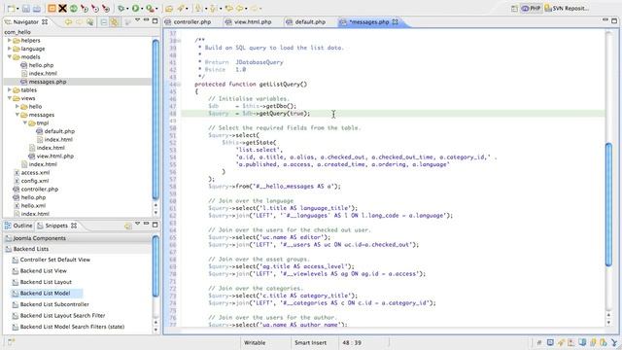Collapse the models folder

pyautogui.click(x=10, y=57)
